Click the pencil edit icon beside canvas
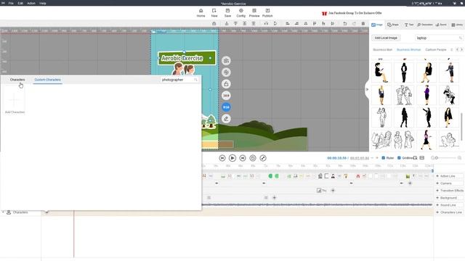This screenshot has height=261, width=465. click(226, 119)
